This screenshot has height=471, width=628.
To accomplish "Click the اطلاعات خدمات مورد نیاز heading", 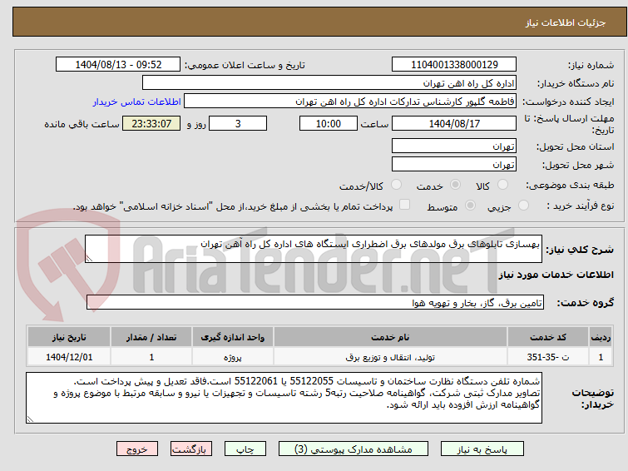I will click(556, 275).
